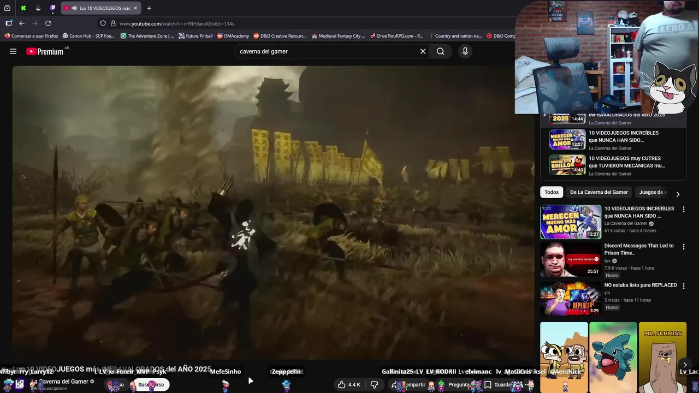Open playlist video MUGRE CON BRILLOS 14:40
699x393 pixels.
pos(567,165)
